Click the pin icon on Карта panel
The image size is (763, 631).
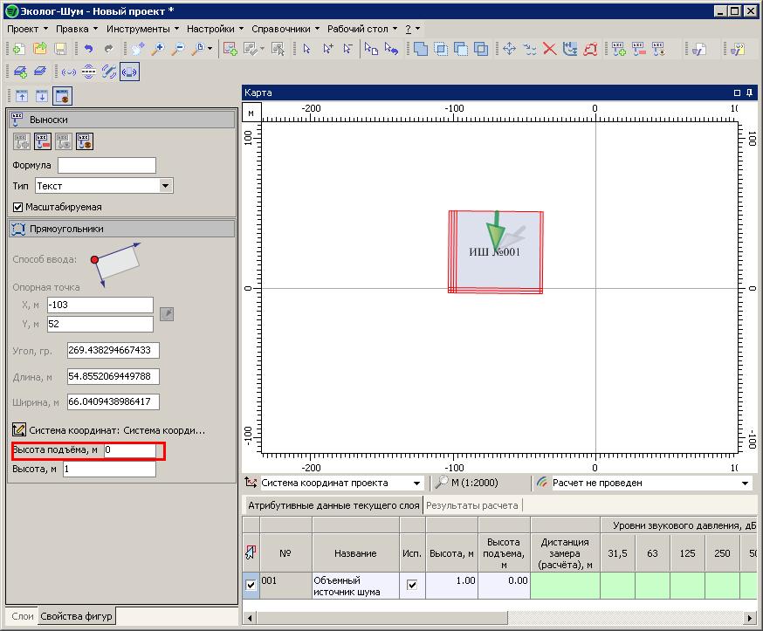(x=750, y=93)
